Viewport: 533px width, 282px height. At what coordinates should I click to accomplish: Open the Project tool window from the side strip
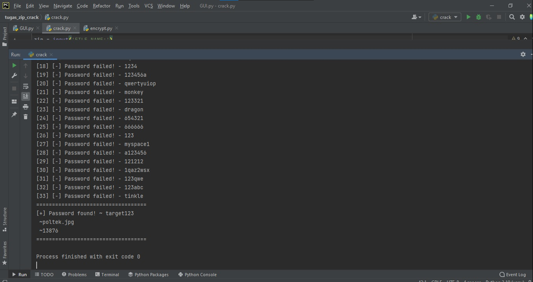coord(5,37)
